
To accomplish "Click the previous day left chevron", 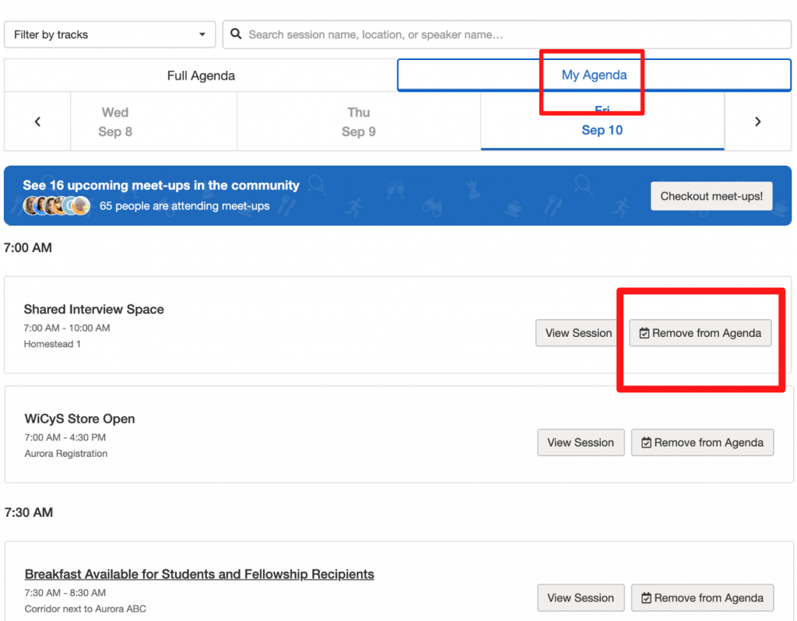I will 37,121.
